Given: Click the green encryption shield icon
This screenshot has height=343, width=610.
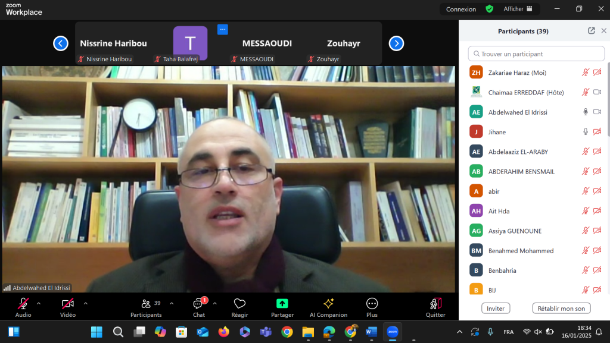Looking at the screenshot, I should click(x=489, y=9).
